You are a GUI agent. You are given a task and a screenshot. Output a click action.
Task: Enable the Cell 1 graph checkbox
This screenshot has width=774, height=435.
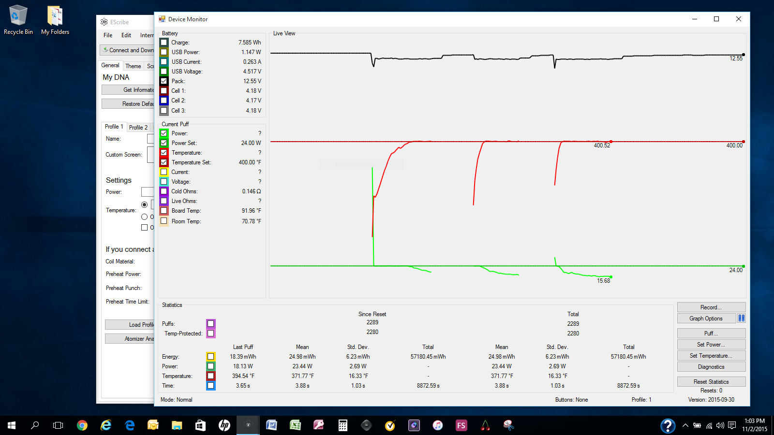tap(164, 91)
